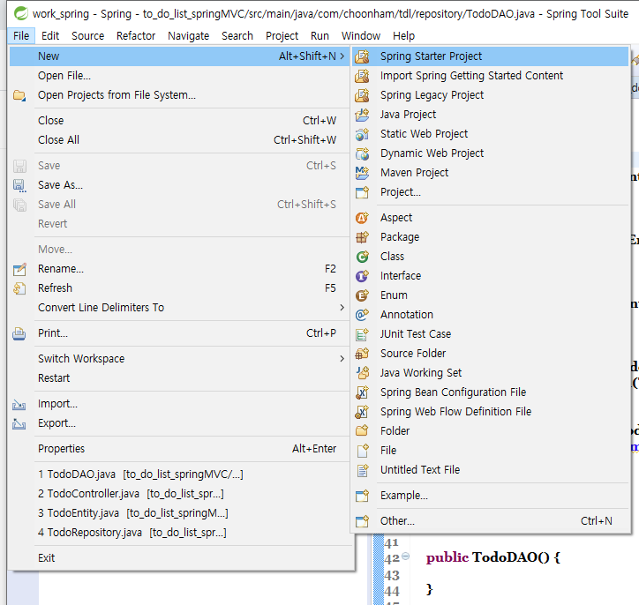Click the Maven Project icon

pos(362,173)
